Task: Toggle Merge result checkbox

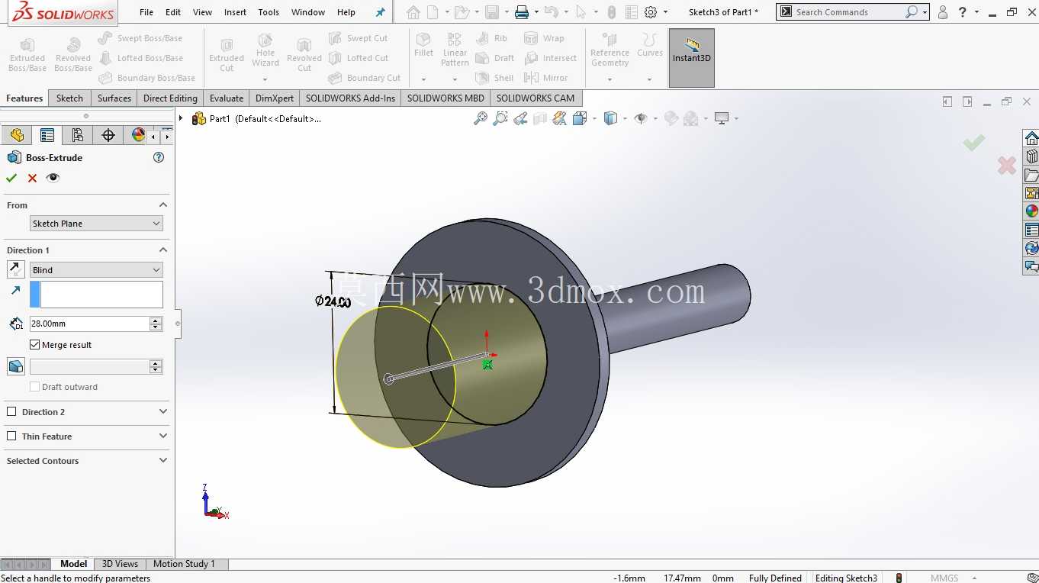Action: 34,345
